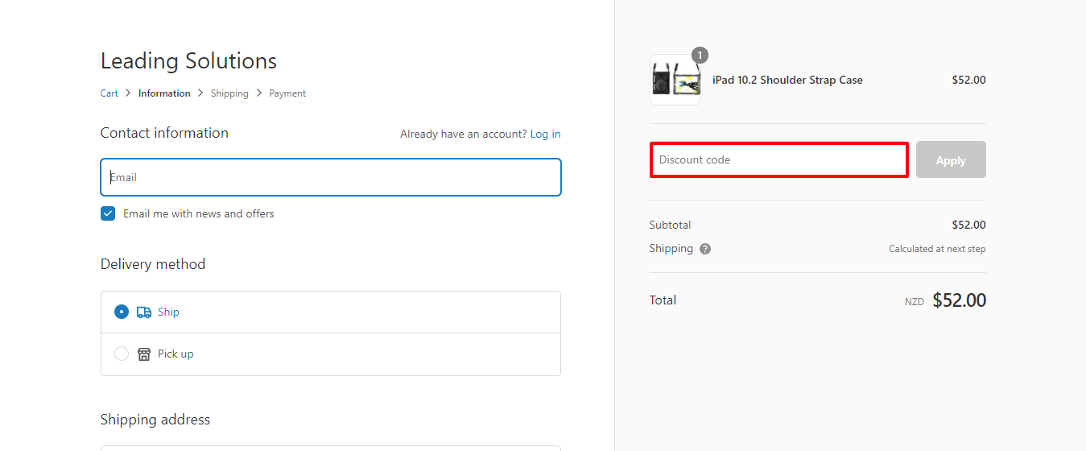Select the Pick up radio button
The image size is (1086, 451).
pyautogui.click(x=122, y=354)
